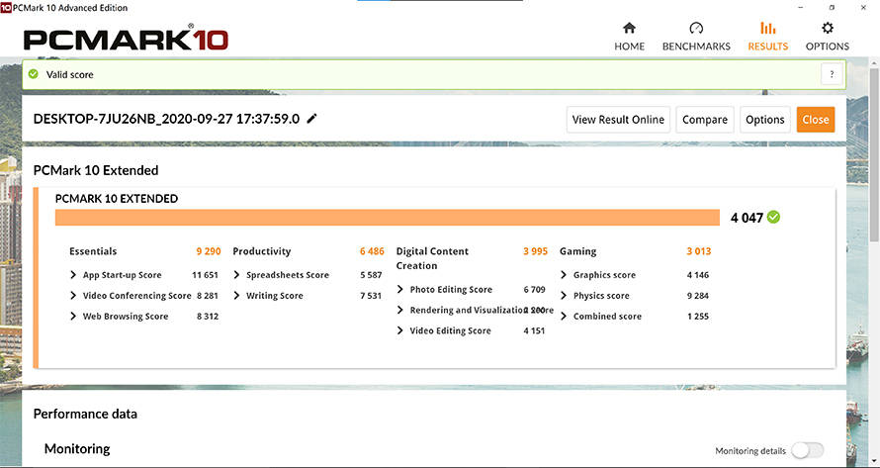Image resolution: width=880 pixels, height=468 pixels.
Task: Open the Options gear icon
Action: pyautogui.click(x=828, y=28)
